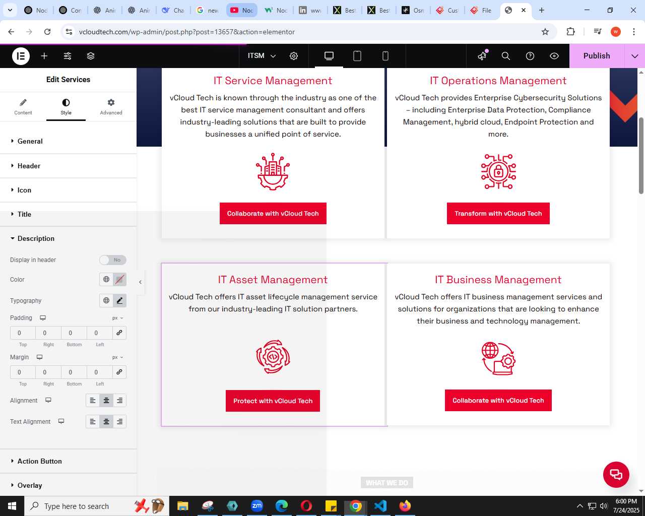Switch to mobile responsive view
The height and width of the screenshot is (516, 645).
pos(385,56)
